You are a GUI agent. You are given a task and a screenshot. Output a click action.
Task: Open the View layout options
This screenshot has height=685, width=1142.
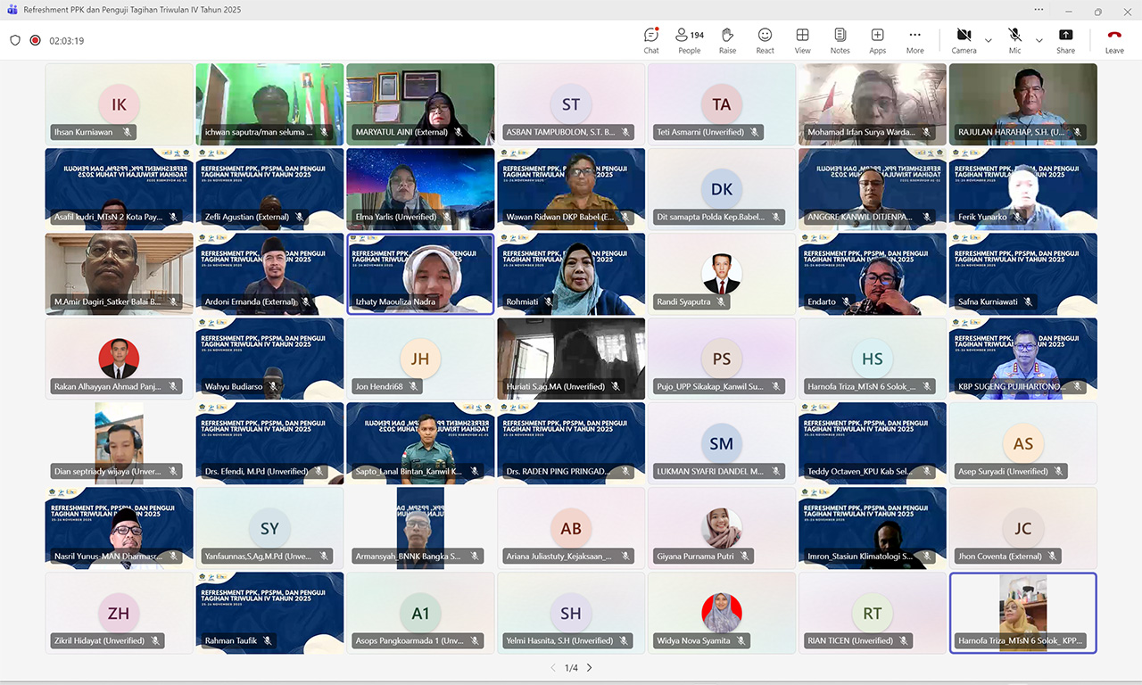802,39
